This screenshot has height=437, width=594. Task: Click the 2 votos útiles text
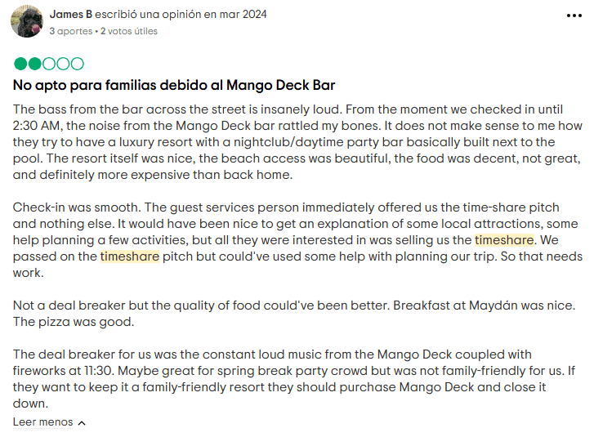129,31
